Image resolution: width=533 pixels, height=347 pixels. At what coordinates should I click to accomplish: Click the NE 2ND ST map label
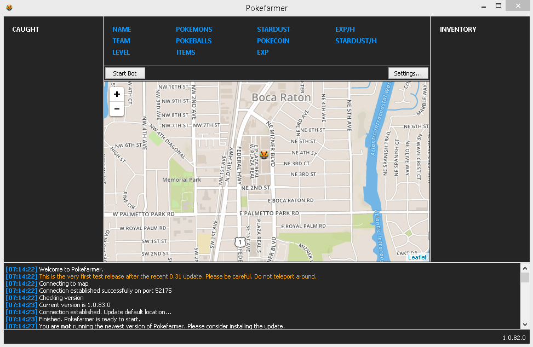click(256, 188)
